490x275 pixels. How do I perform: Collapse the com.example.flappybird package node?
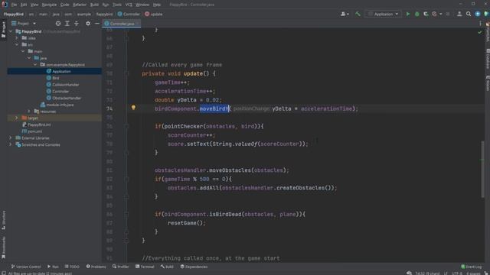[35, 65]
